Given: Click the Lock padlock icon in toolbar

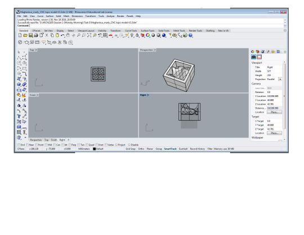Looking at the screenshot, I should point(137,36).
